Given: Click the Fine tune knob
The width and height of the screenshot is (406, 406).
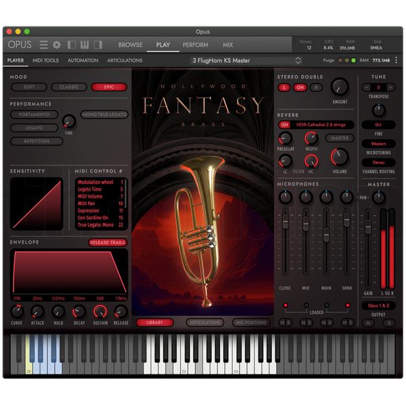Looking at the screenshot, I should click(x=378, y=110).
